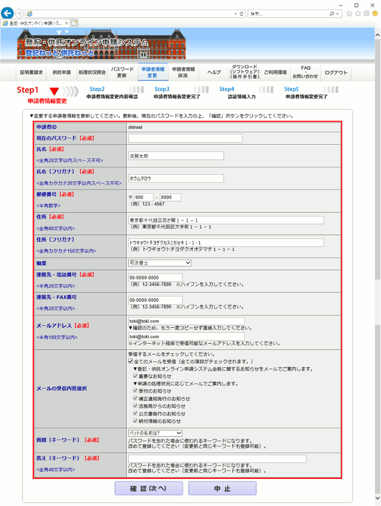381x506 pixels.
Task: Toggle the 補正通知発行のお知らせ checkbox
Action: click(x=136, y=398)
